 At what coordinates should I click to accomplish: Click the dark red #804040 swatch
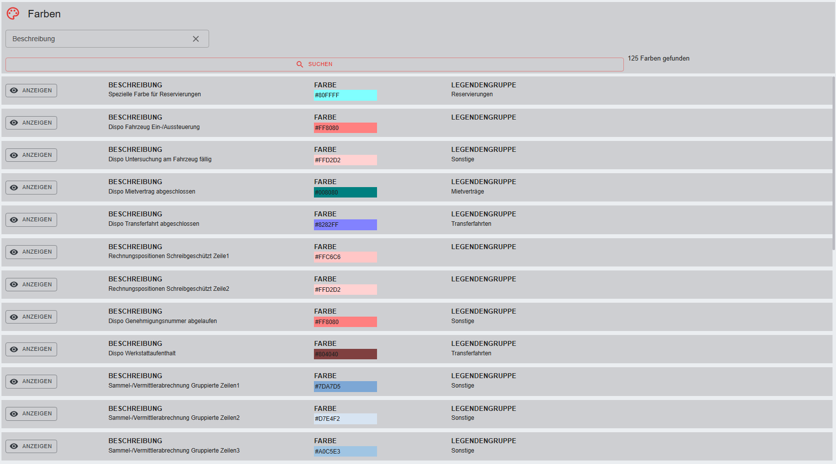tap(345, 354)
